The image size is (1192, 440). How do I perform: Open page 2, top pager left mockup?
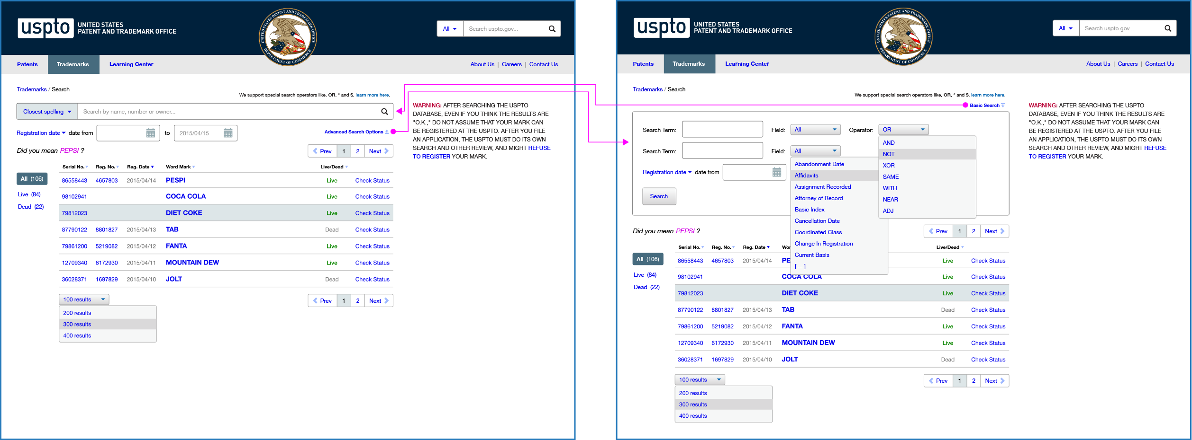[358, 151]
